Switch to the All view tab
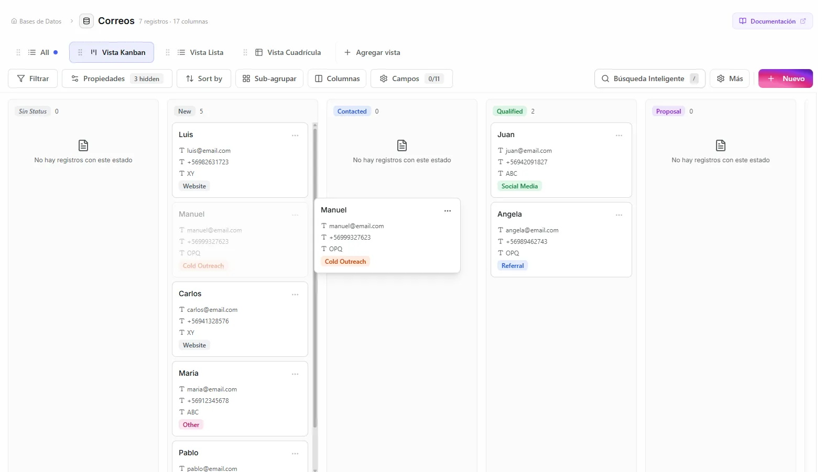Viewport: 825px width, 472px height. [x=42, y=52]
